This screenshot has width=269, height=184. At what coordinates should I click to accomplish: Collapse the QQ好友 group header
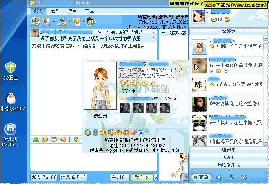point(229,31)
